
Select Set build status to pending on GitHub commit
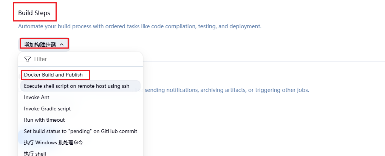click(x=80, y=131)
